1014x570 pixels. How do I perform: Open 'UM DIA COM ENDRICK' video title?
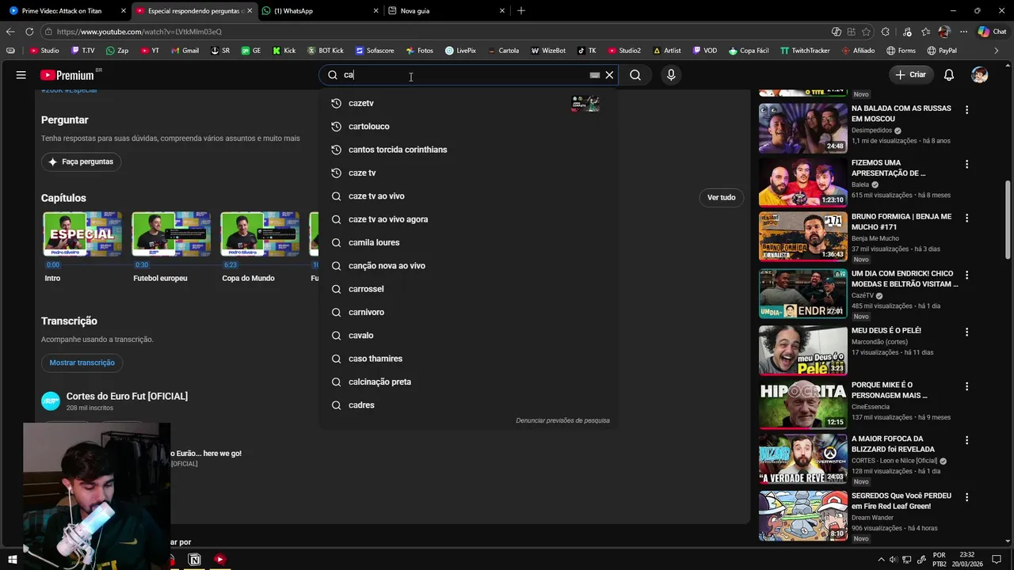pyautogui.click(x=905, y=279)
